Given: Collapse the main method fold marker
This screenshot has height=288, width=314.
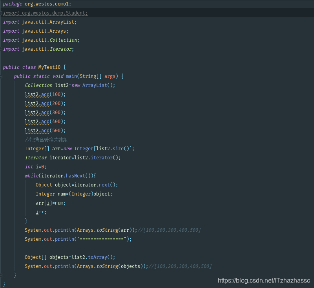Looking at the screenshot, I should point(1,76).
